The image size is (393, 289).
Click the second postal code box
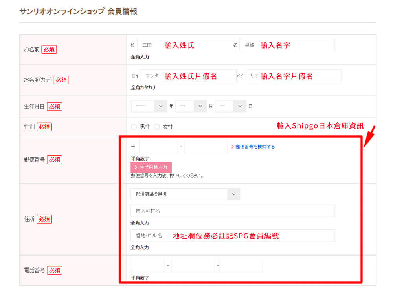(206, 147)
